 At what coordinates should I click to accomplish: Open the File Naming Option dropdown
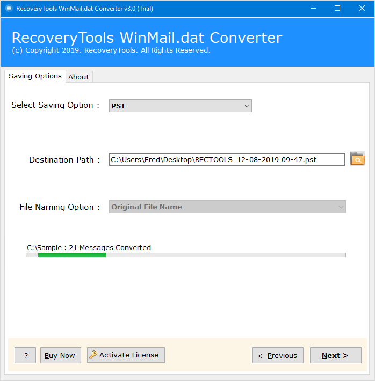[x=227, y=207]
